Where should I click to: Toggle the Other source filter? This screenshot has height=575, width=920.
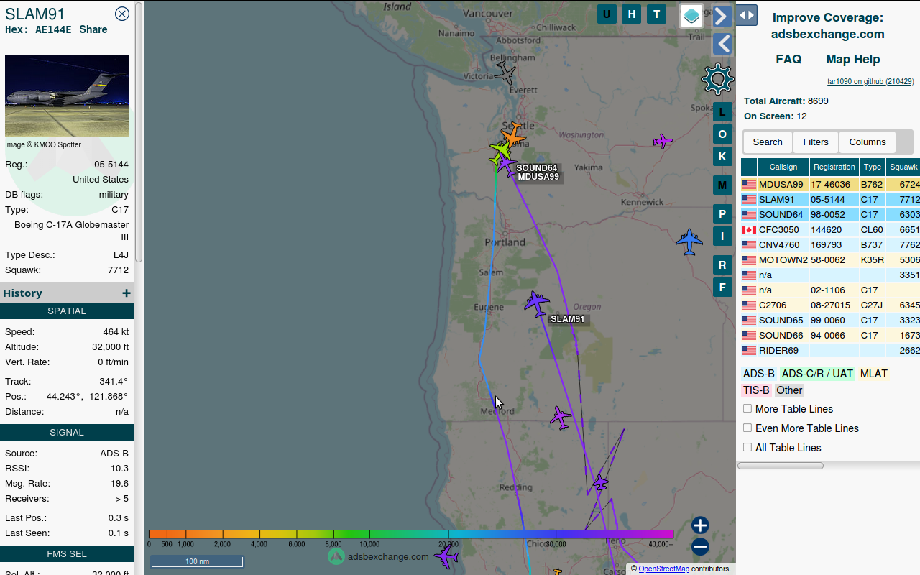[x=789, y=390]
